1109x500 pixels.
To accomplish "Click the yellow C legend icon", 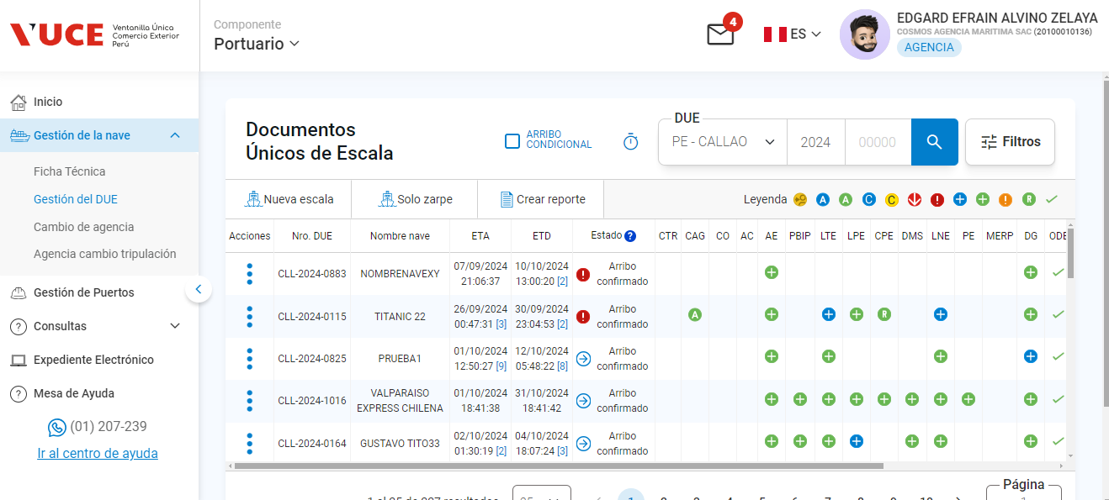I will (892, 200).
